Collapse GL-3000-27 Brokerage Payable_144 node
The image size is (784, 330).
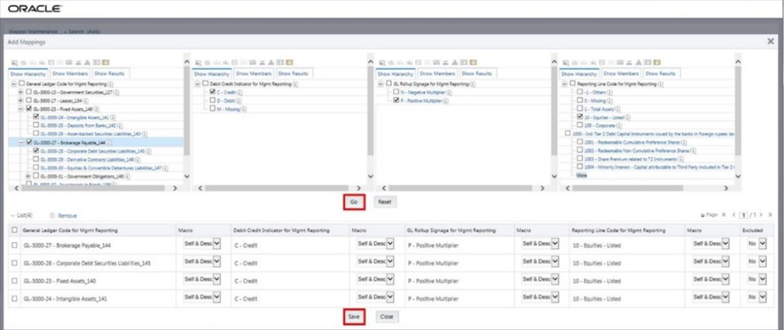[20, 142]
